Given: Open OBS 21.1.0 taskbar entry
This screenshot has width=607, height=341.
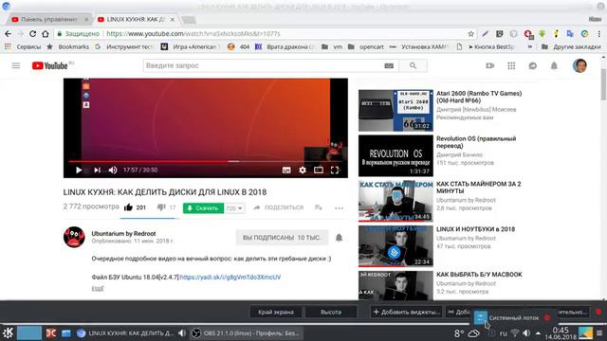Looking at the screenshot, I should tap(247, 332).
